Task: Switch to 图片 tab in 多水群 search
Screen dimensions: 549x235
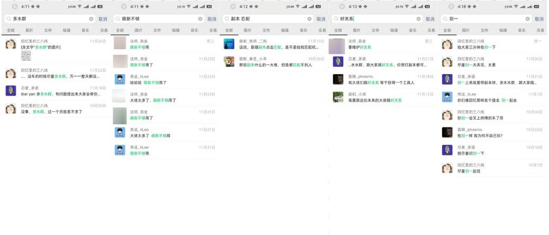Action: pos(30,31)
